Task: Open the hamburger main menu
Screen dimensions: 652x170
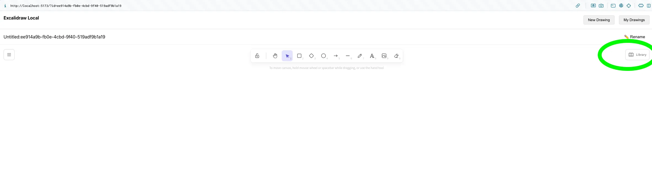Action: pos(9,55)
